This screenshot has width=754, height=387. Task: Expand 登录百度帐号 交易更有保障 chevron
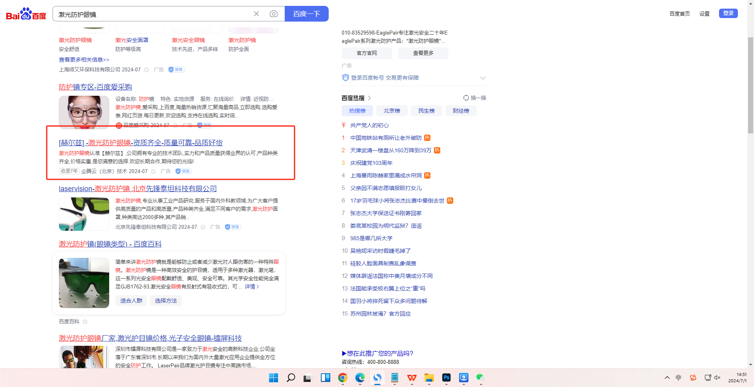tap(483, 78)
